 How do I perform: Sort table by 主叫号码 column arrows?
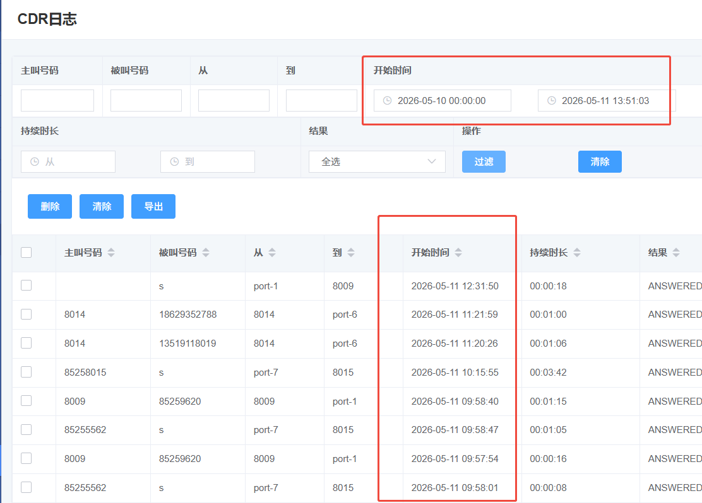pos(111,253)
